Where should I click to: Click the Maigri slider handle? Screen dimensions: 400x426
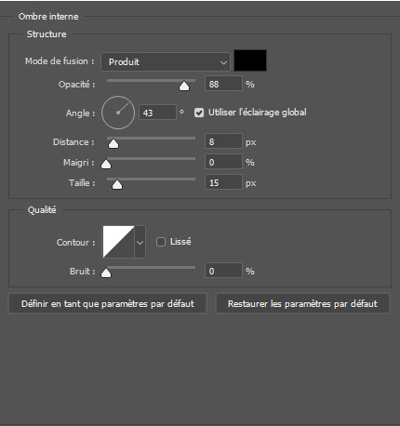(x=106, y=164)
